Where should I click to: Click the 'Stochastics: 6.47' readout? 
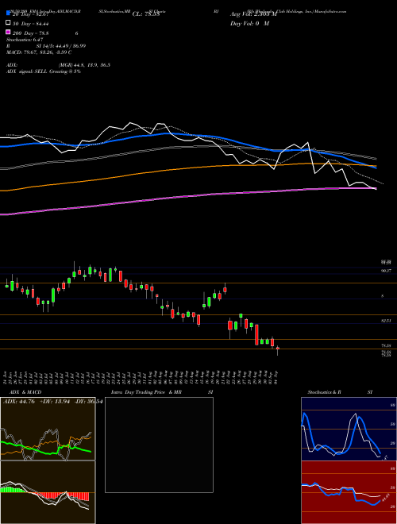25,40
